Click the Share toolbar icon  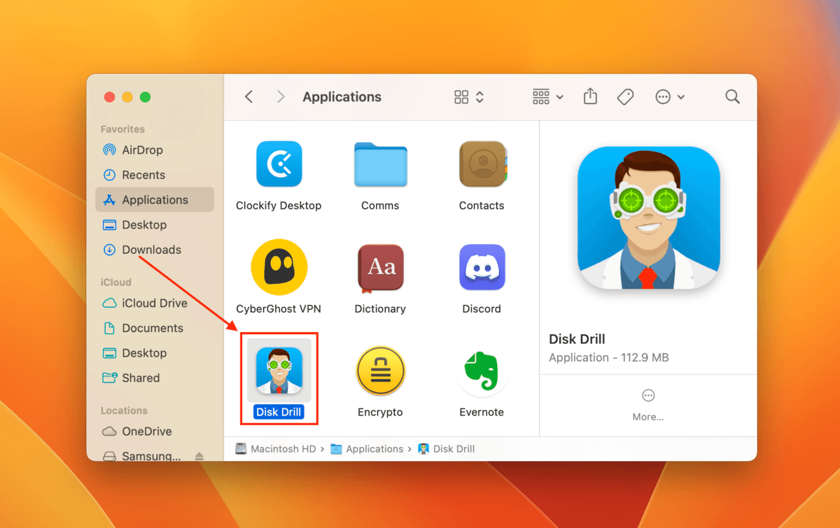[x=590, y=97]
